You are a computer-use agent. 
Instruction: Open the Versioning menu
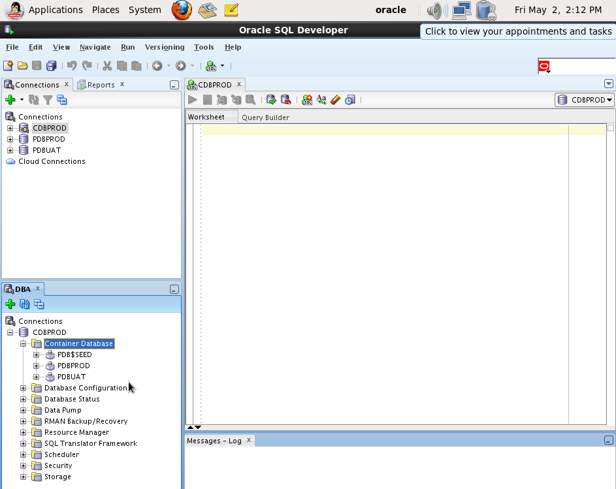(164, 47)
